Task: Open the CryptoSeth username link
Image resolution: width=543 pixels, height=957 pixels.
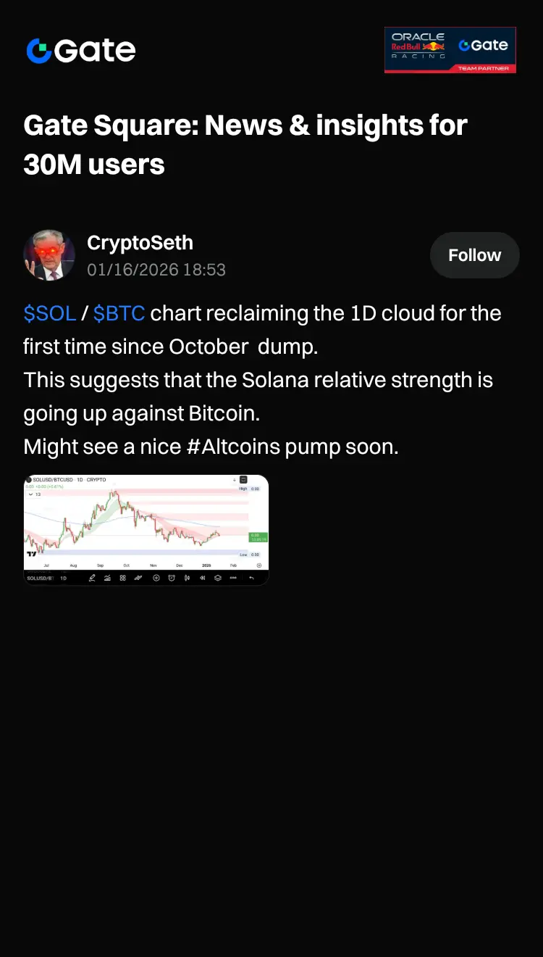Action: tap(140, 243)
